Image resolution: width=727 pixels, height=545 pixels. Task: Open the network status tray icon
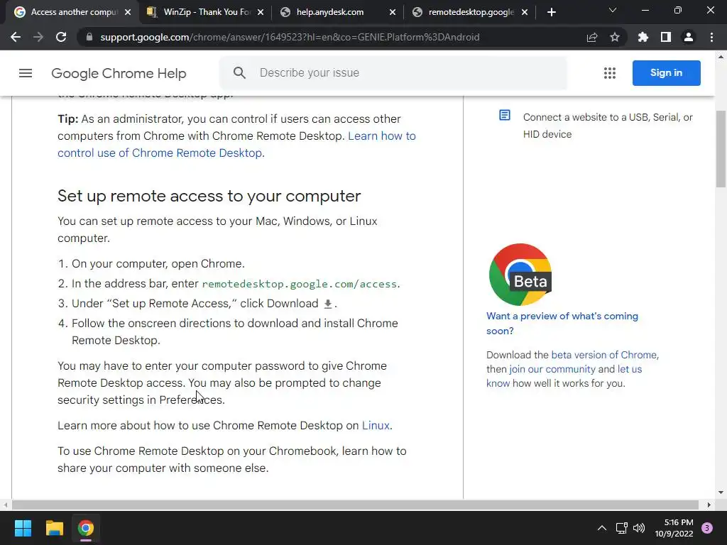coord(621,528)
